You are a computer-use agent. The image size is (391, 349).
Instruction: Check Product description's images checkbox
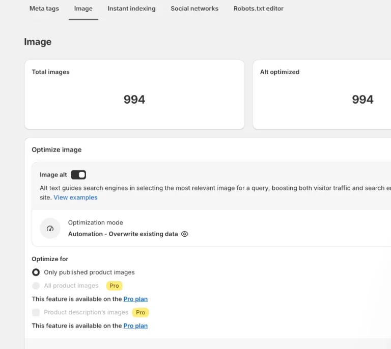pyautogui.click(x=36, y=312)
